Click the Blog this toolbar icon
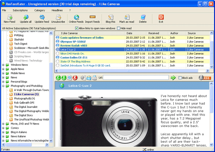The image size is (215, 152). click(x=110, y=17)
